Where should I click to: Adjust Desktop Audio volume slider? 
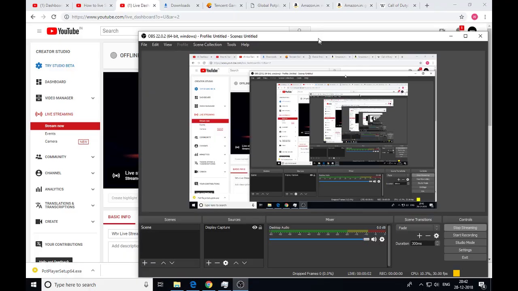[319, 239]
